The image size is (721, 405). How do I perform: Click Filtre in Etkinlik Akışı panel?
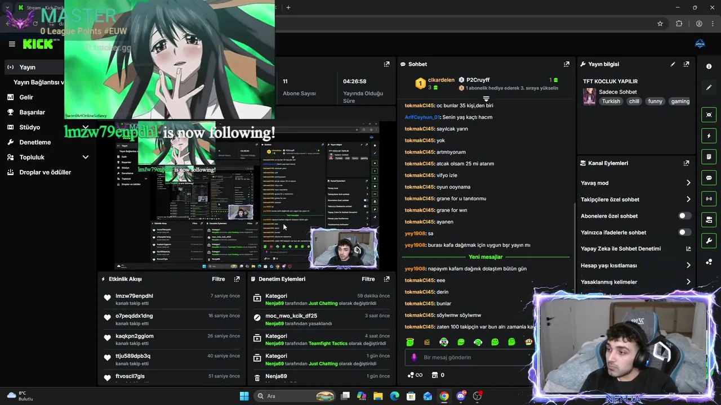[219, 279]
